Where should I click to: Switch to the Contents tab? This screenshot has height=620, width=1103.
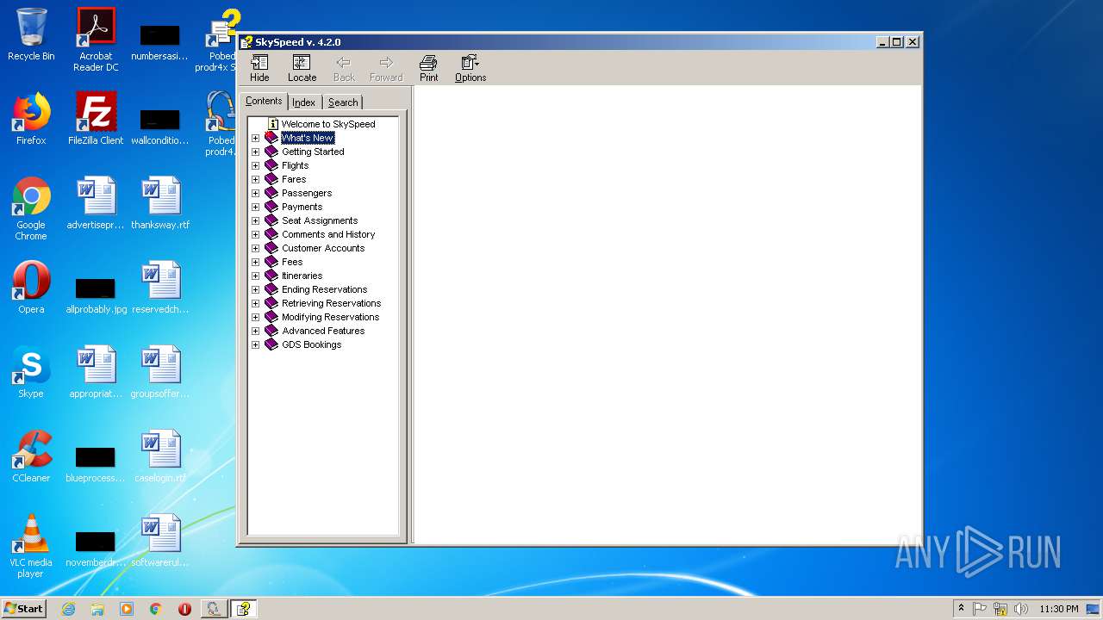pos(264,101)
